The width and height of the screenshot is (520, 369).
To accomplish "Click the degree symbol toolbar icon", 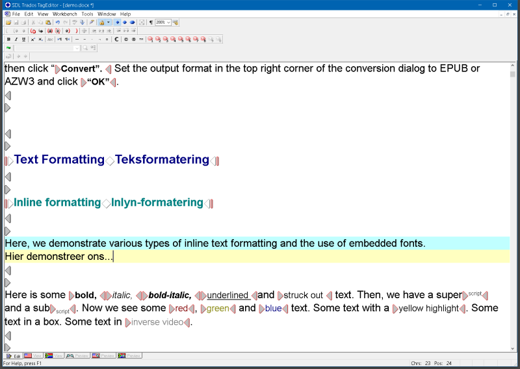I will (107, 40).
